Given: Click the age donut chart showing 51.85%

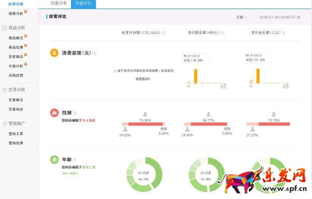Looking at the screenshot, I should click(x=206, y=175).
